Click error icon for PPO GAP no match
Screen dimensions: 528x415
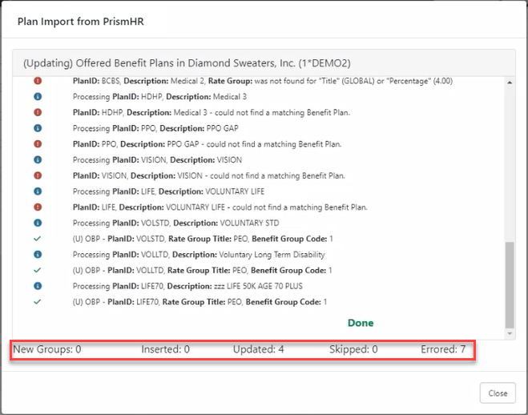(x=38, y=144)
